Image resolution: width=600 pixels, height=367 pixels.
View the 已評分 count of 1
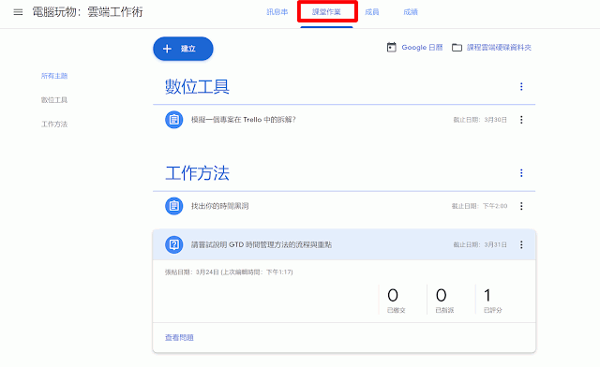tap(492, 301)
